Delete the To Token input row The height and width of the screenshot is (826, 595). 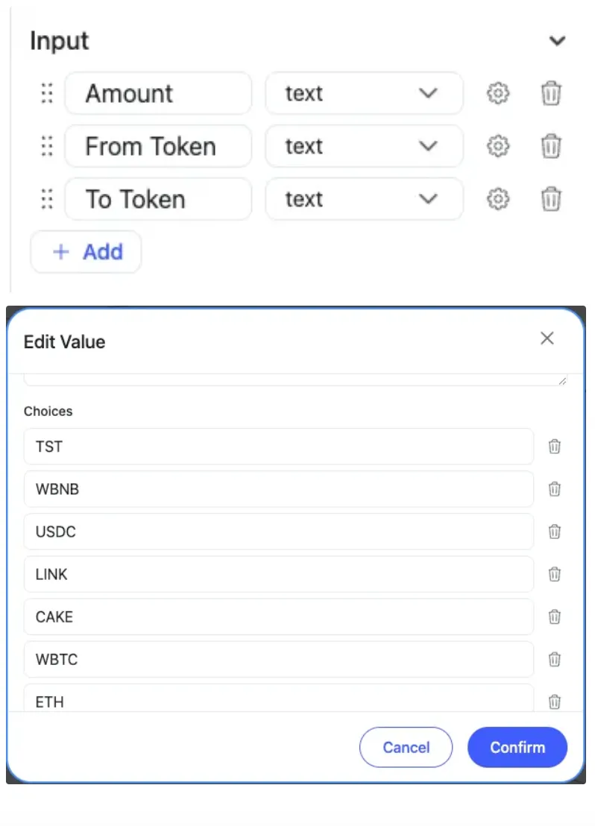coord(551,199)
